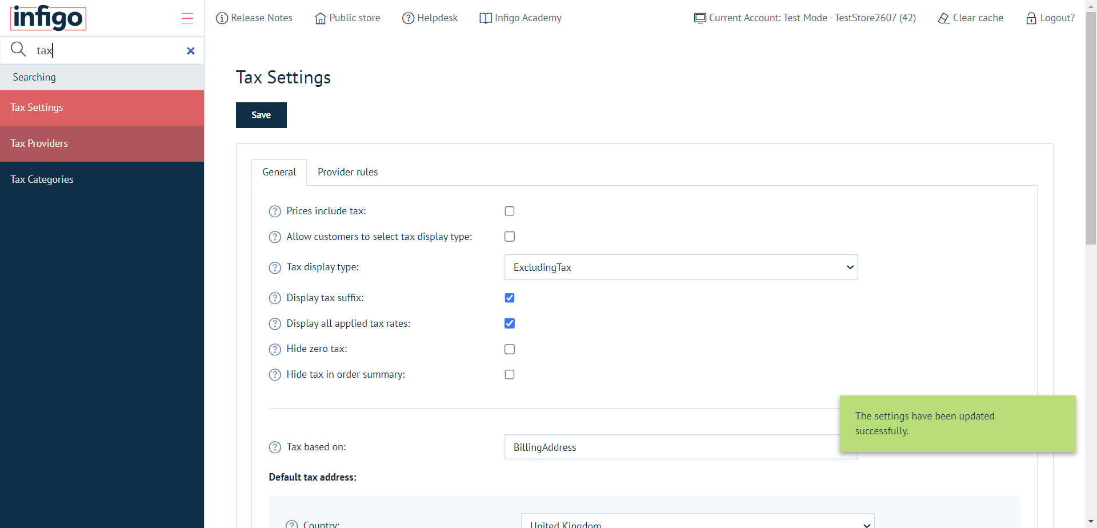The width and height of the screenshot is (1097, 528).
Task: Enable Prices include tax checkbox
Action: tap(510, 211)
